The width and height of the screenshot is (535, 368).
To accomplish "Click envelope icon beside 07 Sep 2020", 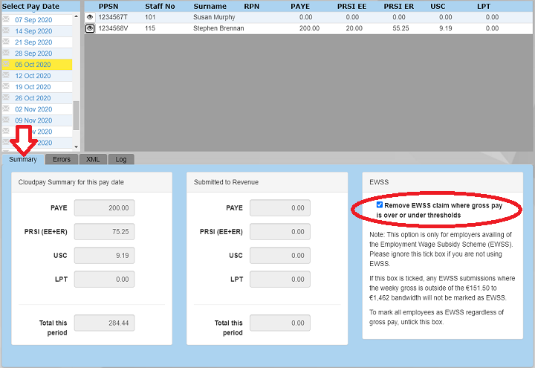I will click(x=6, y=19).
